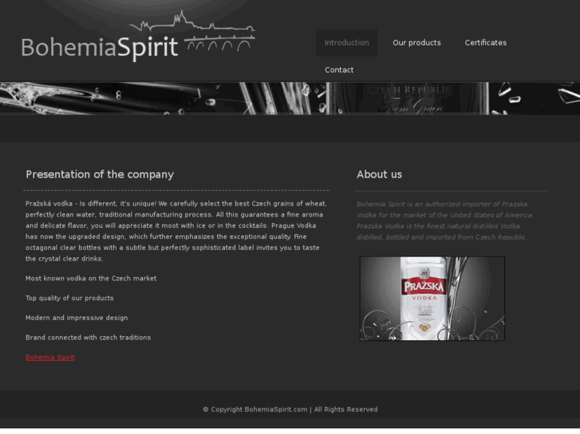
Task: Click 'Brand connected with czech traditions' line
Action: click(x=88, y=337)
